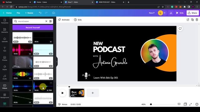Click the 40% zoom level
Viewport: 200px width, 112px height.
[x=143, y=105]
